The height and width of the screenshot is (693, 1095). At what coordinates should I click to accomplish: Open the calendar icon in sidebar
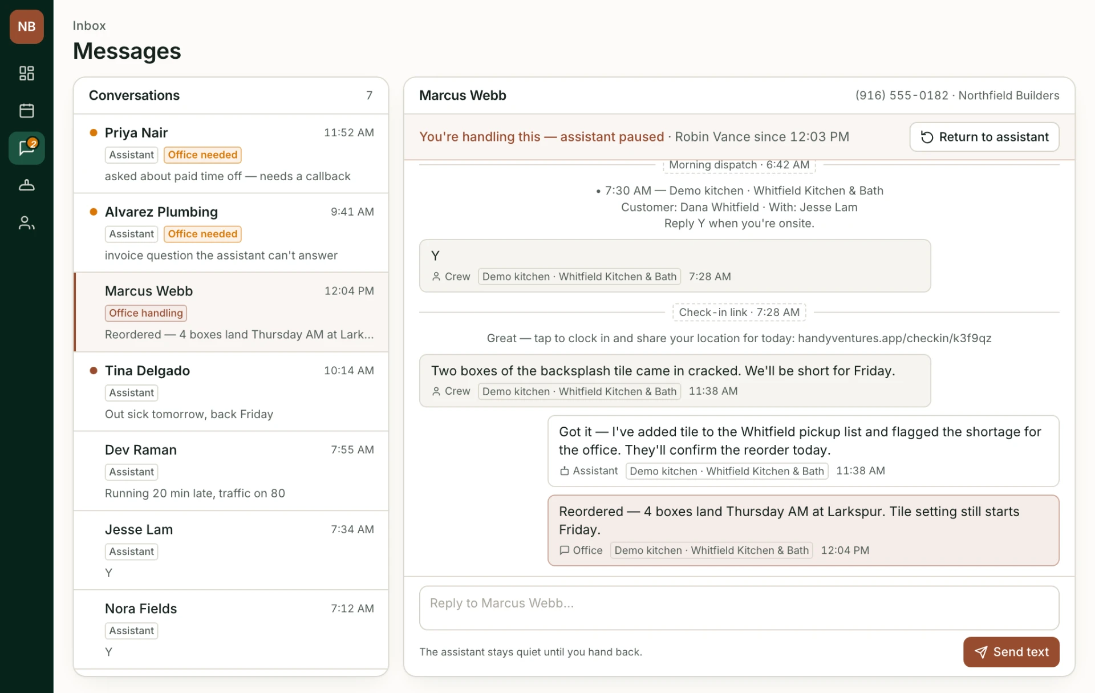26,111
